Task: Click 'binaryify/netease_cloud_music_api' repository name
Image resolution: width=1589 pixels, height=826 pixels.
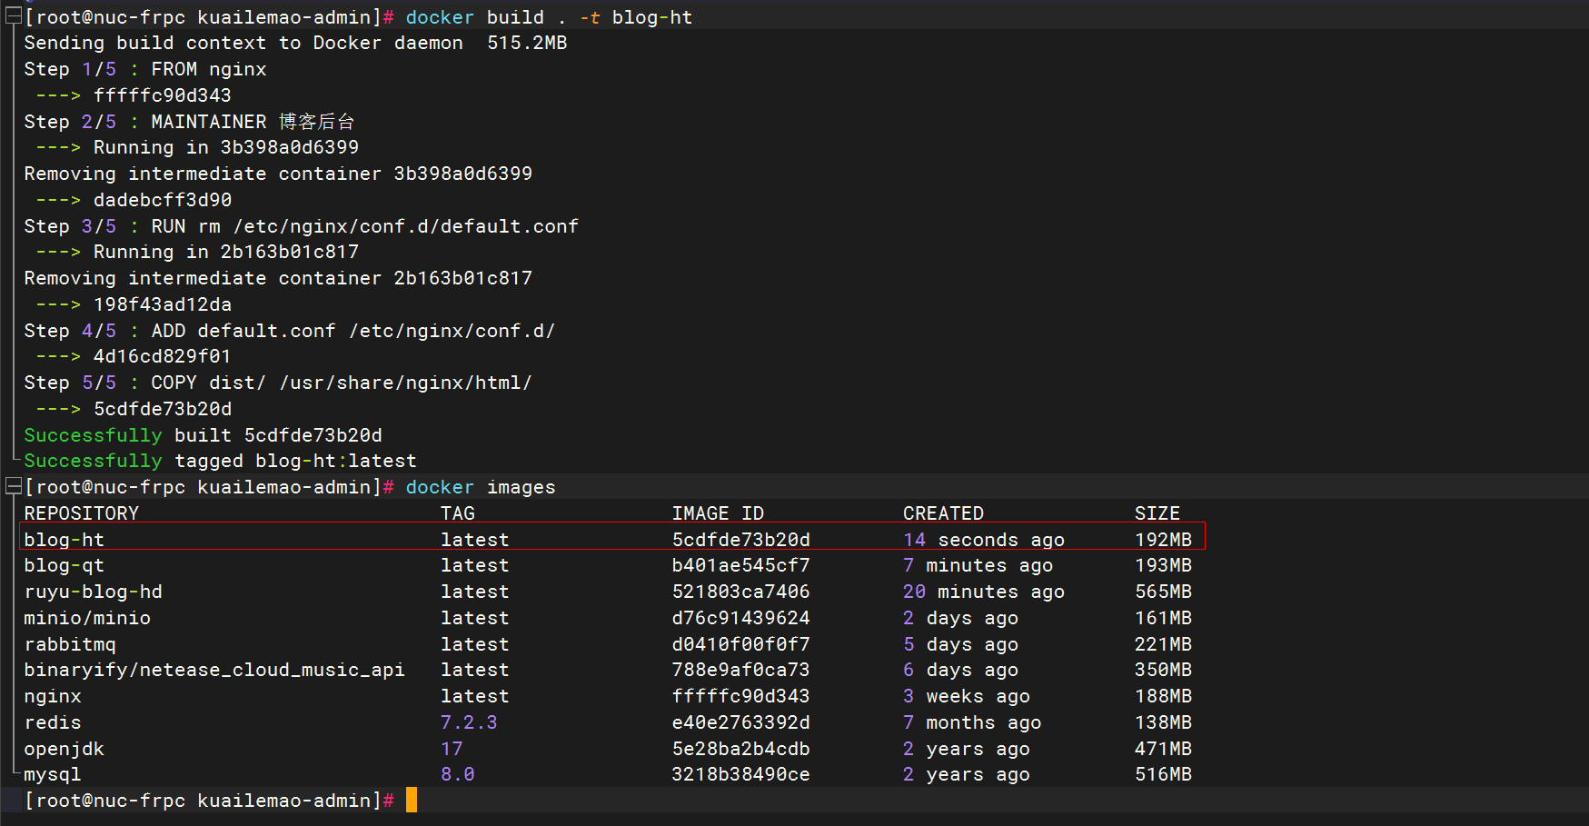Action: click(214, 670)
